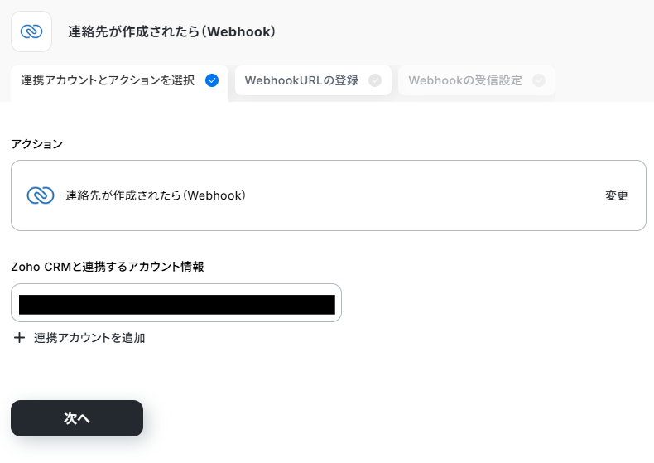The image size is (654, 463).
Task: Click the redacted account name in the field
Action: pos(177,305)
